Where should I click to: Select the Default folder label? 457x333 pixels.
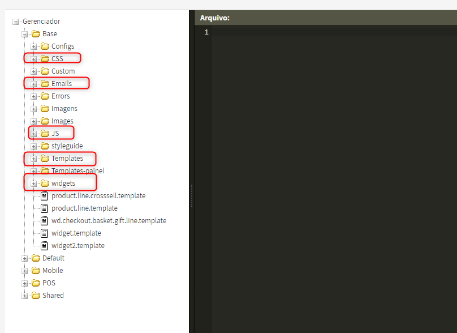click(x=53, y=258)
